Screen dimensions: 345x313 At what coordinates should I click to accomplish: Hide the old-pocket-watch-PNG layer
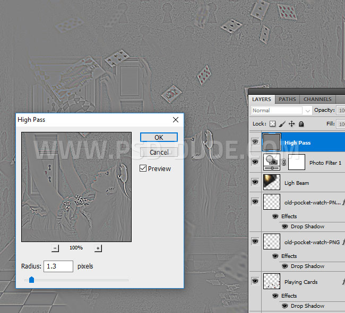coord(255,241)
